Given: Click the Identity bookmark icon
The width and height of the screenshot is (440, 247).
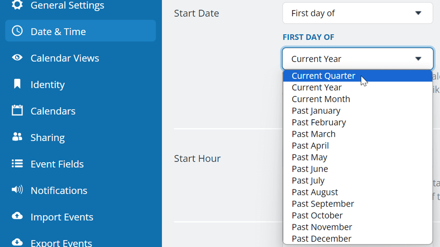Looking at the screenshot, I should [17, 84].
